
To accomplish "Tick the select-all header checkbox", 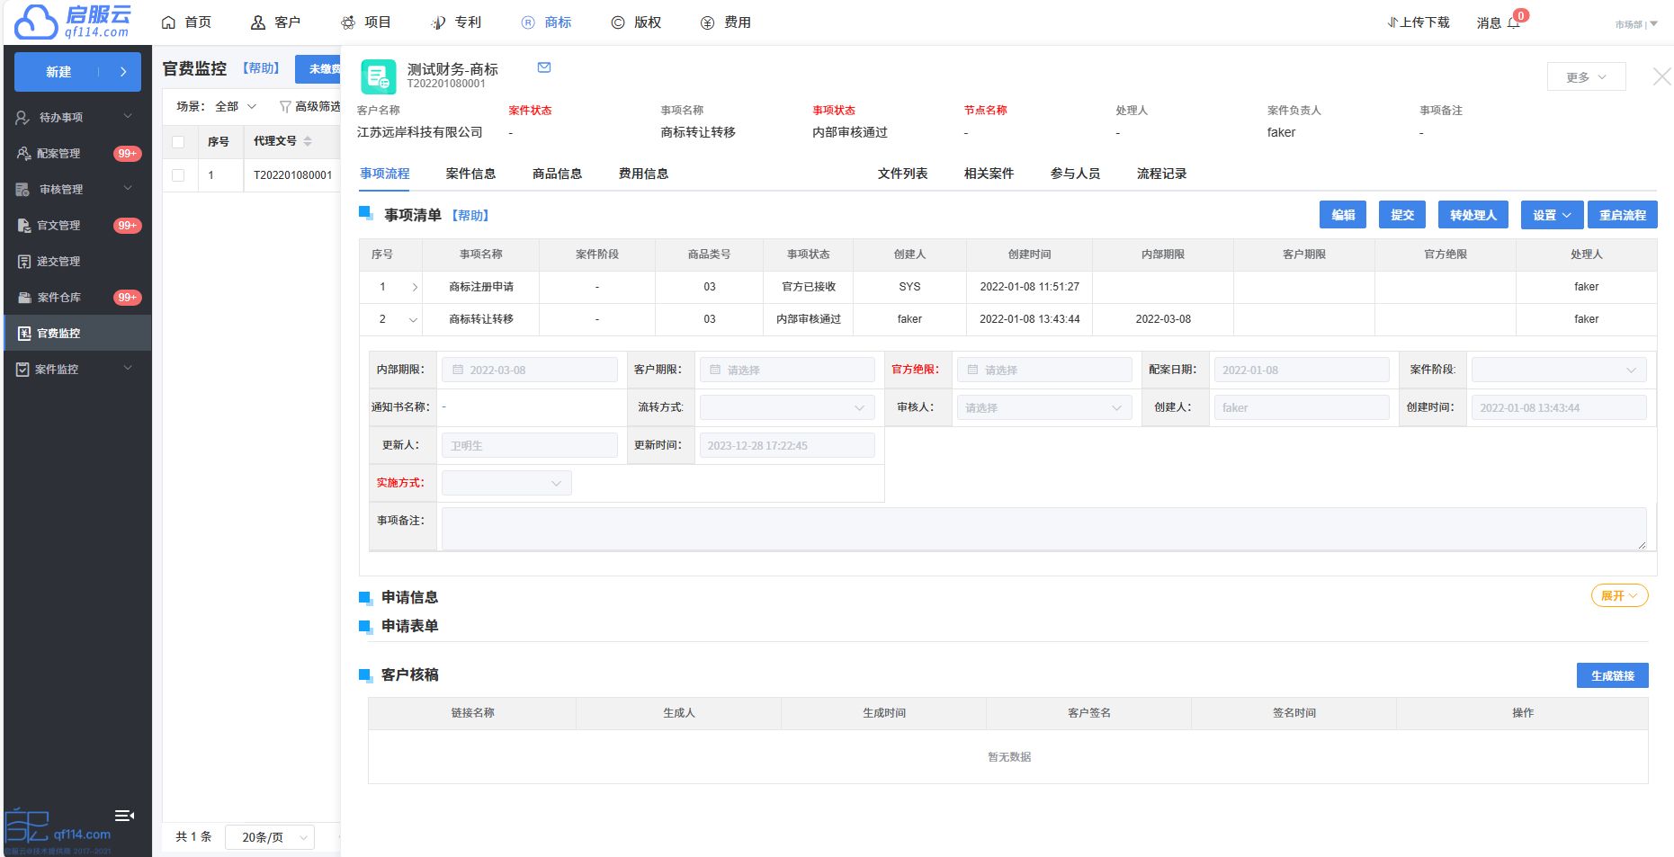I will click(178, 142).
